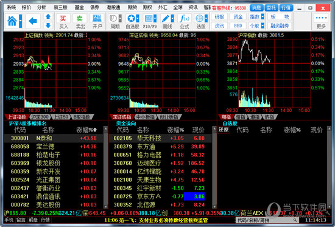Click the 还原 button in 自选股 panel
Viewport: 335px width, 227px height.
(x=224, y=130)
